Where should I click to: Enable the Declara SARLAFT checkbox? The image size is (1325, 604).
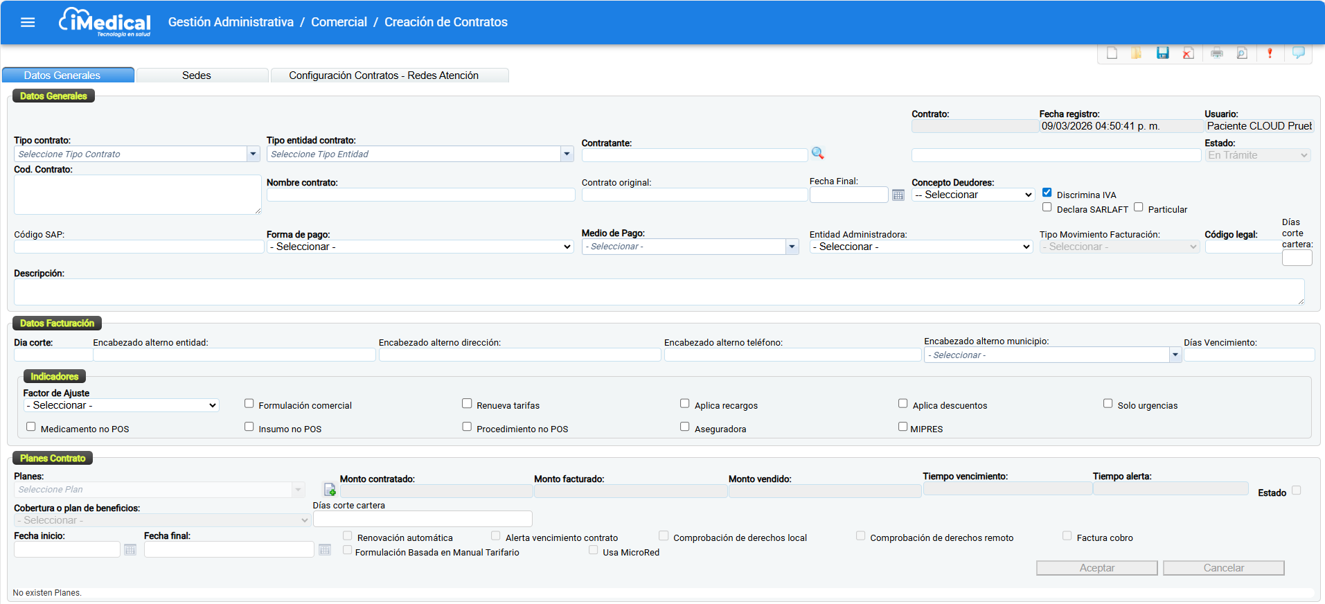(x=1047, y=207)
